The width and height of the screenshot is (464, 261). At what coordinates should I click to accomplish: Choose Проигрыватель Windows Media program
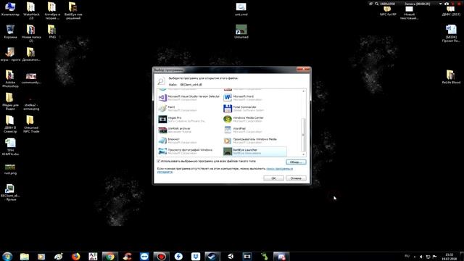[254, 141]
